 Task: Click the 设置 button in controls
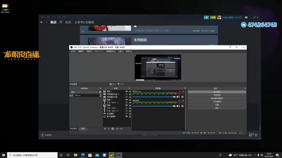pos(217,105)
